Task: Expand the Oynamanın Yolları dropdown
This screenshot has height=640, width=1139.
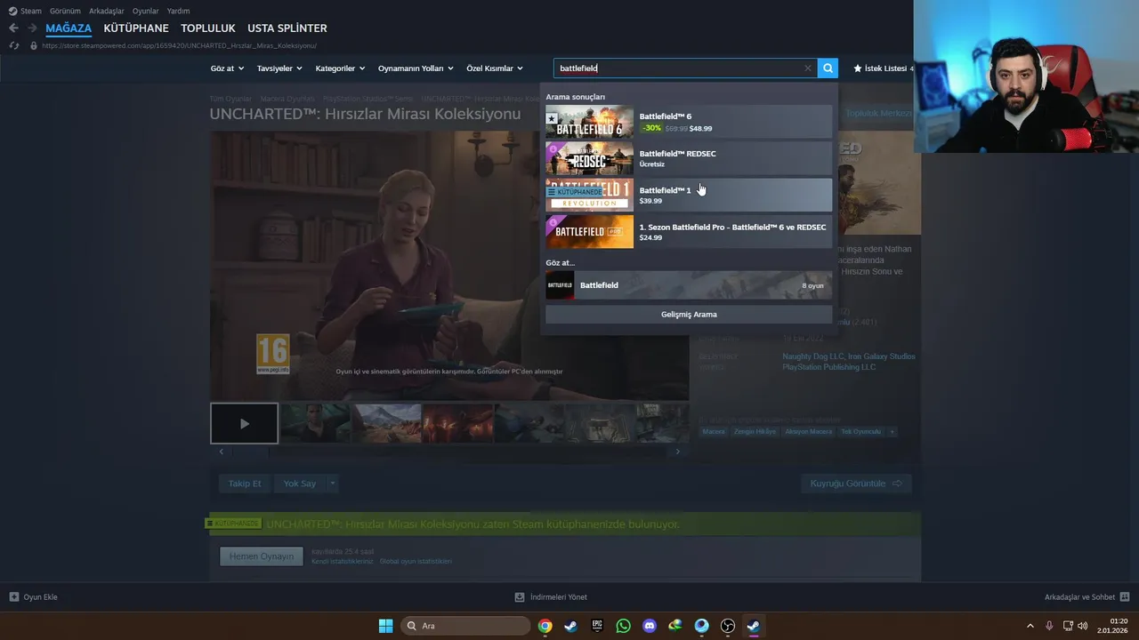Action: pos(416,68)
